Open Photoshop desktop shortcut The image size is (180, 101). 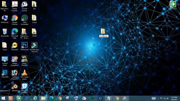click(24, 46)
